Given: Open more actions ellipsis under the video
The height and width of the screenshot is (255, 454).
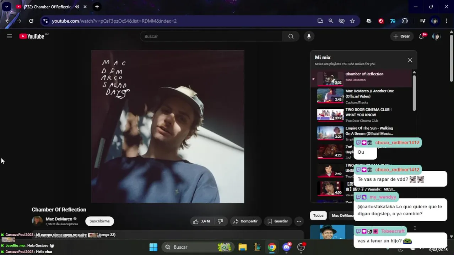Looking at the screenshot, I should [299, 221].
